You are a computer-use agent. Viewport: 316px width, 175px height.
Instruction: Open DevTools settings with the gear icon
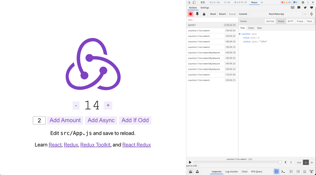[303, 2]
